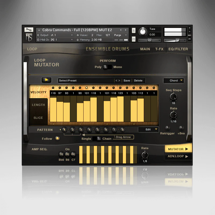Screen dimensions: 215x215
Task: Toggle the Single/Chain pattern switch
Action: 96,139
